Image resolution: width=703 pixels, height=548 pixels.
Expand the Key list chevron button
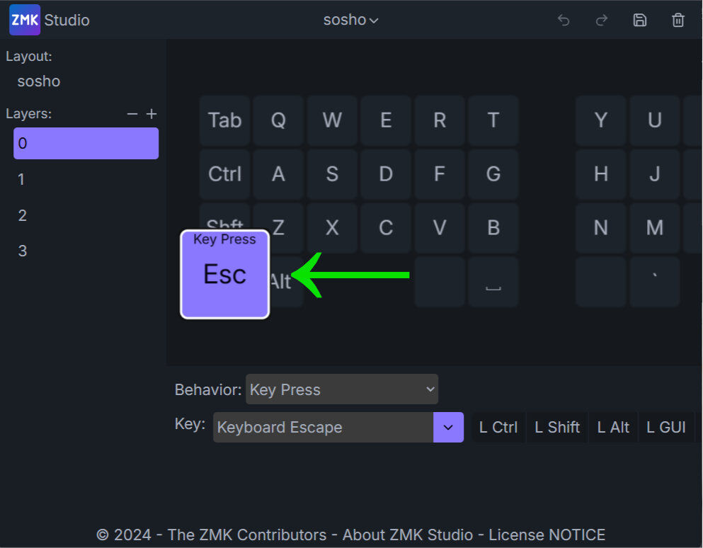448,427
